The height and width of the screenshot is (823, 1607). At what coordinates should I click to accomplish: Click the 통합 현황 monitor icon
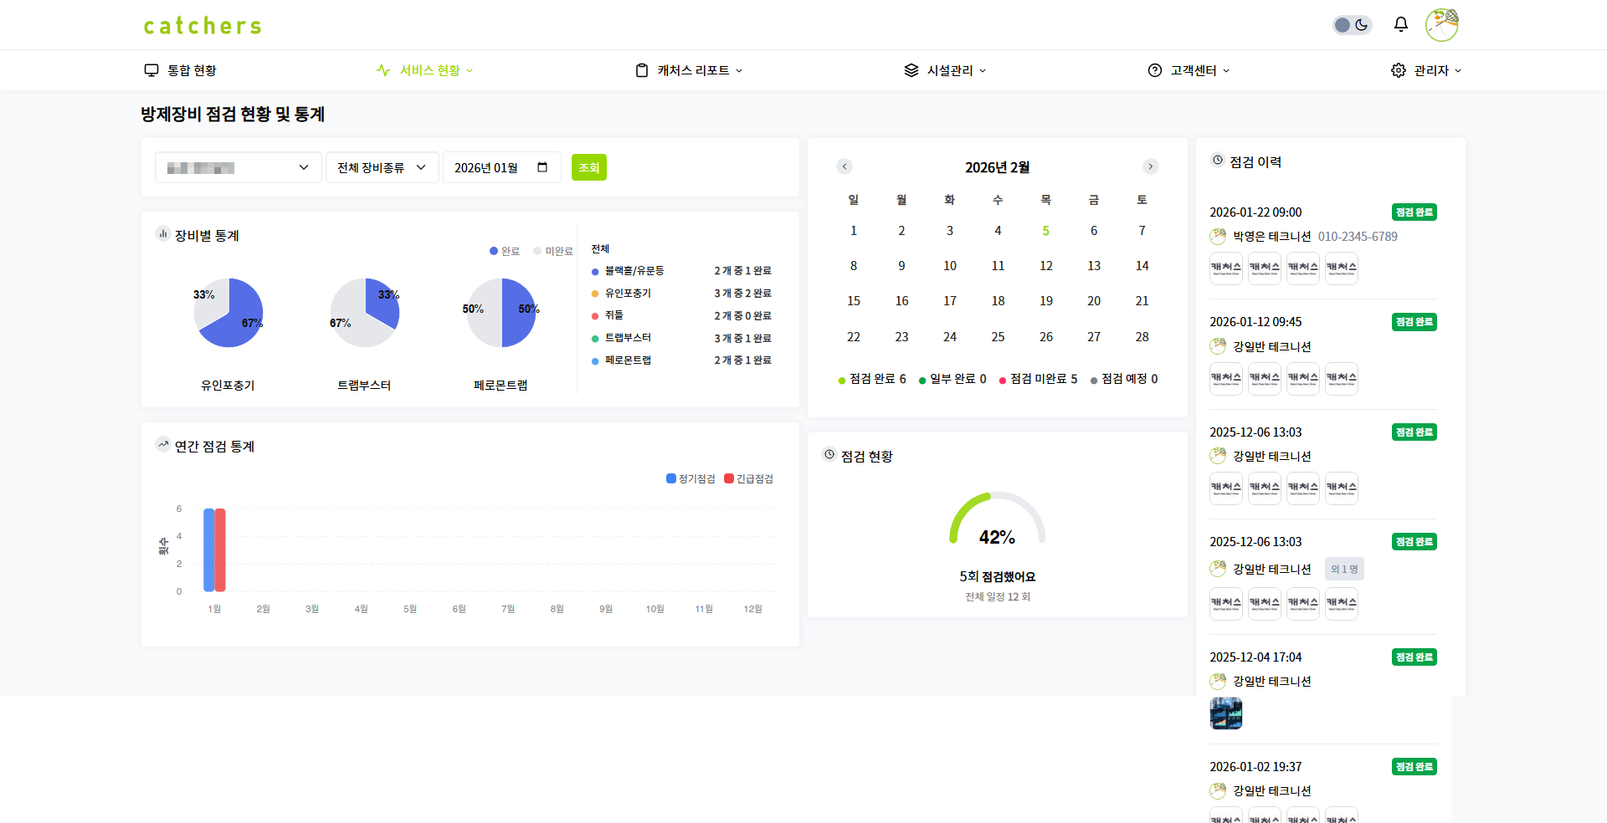pos(151,70)
